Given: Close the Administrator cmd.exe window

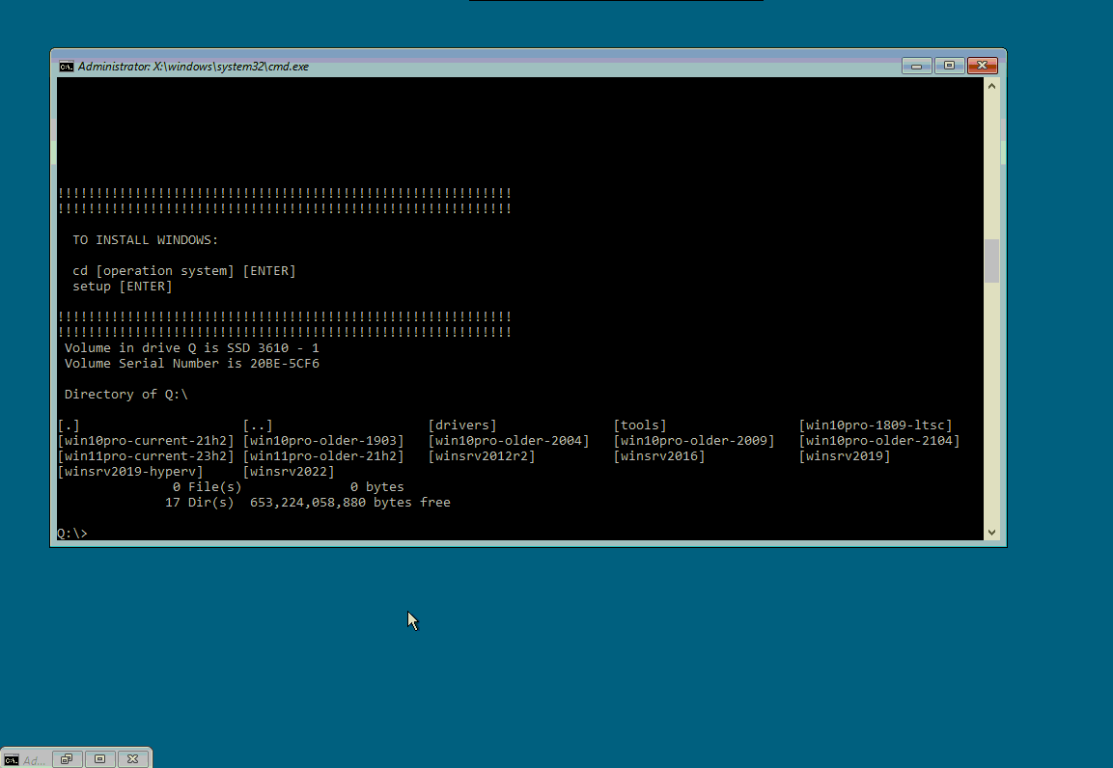Looking at the screenshot, I should coord(982,66).
